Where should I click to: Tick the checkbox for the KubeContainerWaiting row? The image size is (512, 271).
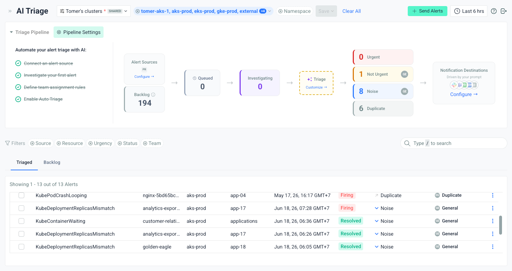pos(21,221)
